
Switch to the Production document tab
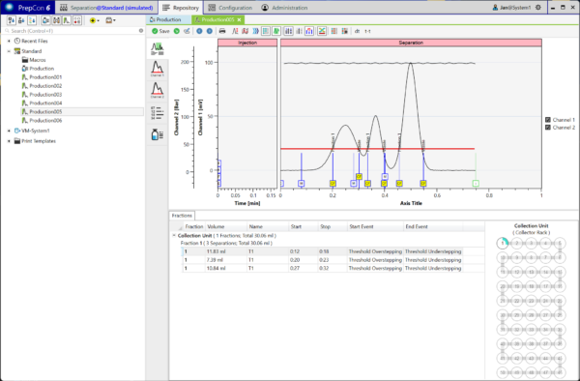point(165,19)
